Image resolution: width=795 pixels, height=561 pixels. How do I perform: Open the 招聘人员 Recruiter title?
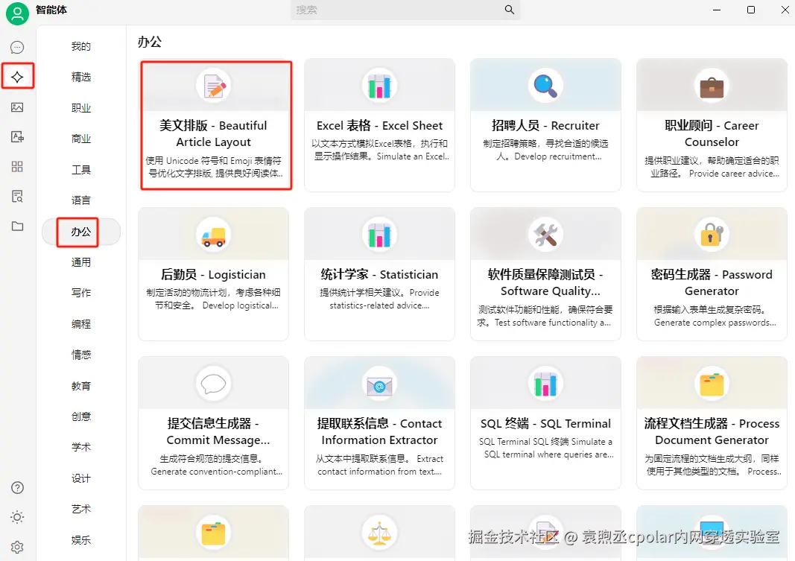[x=545, y=126]
